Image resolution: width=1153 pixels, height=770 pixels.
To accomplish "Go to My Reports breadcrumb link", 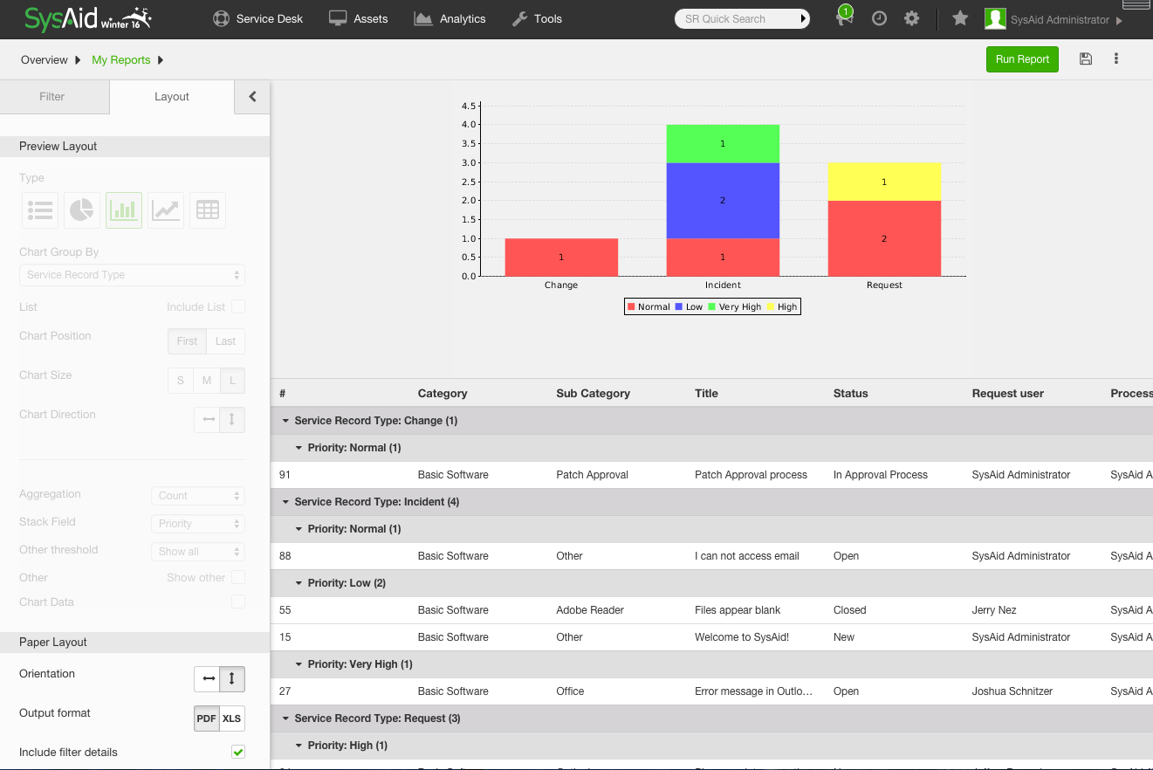I will pos(120,59).
